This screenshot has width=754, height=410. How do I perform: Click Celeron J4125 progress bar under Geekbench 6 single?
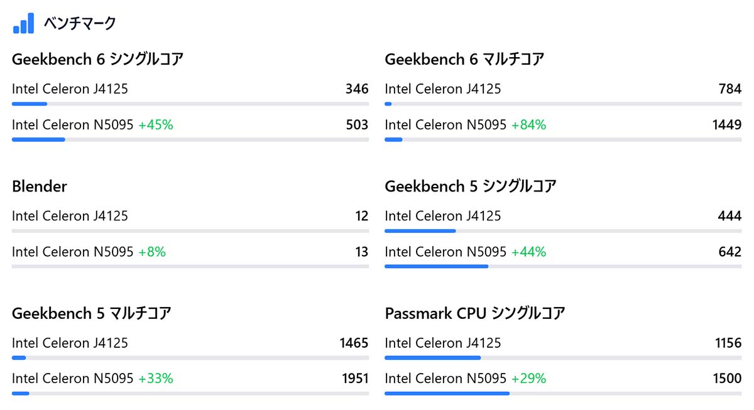click(x=190, y=104)
